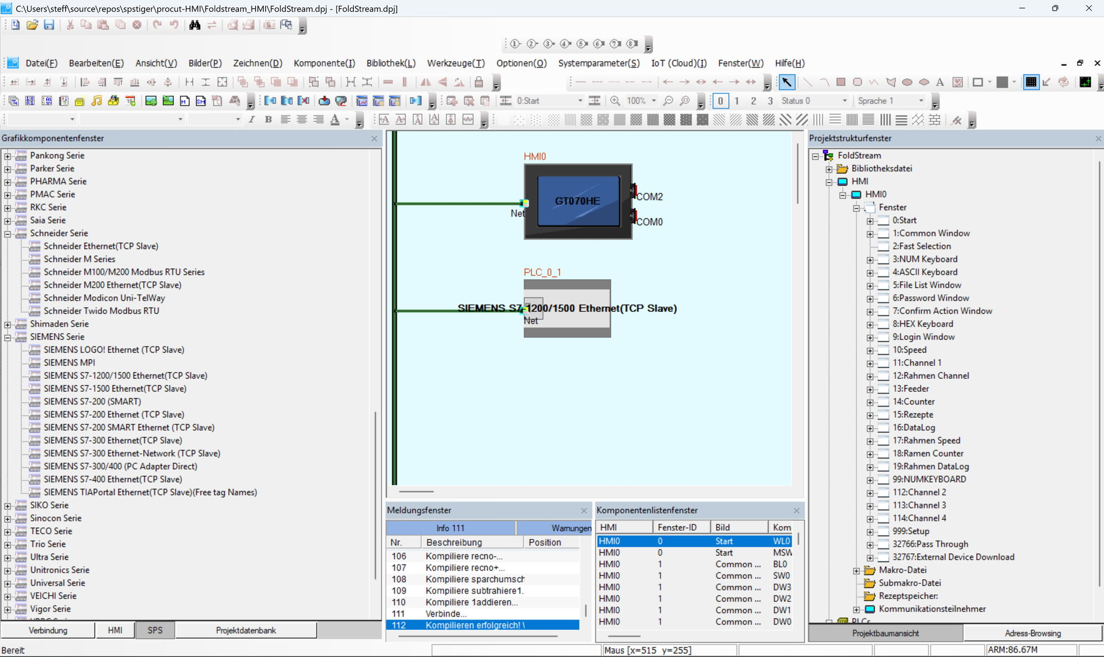Click the zoom magnifier icon in toolbar
The height and width of the screenshot is (657, 1104).
tap(614, 101)
